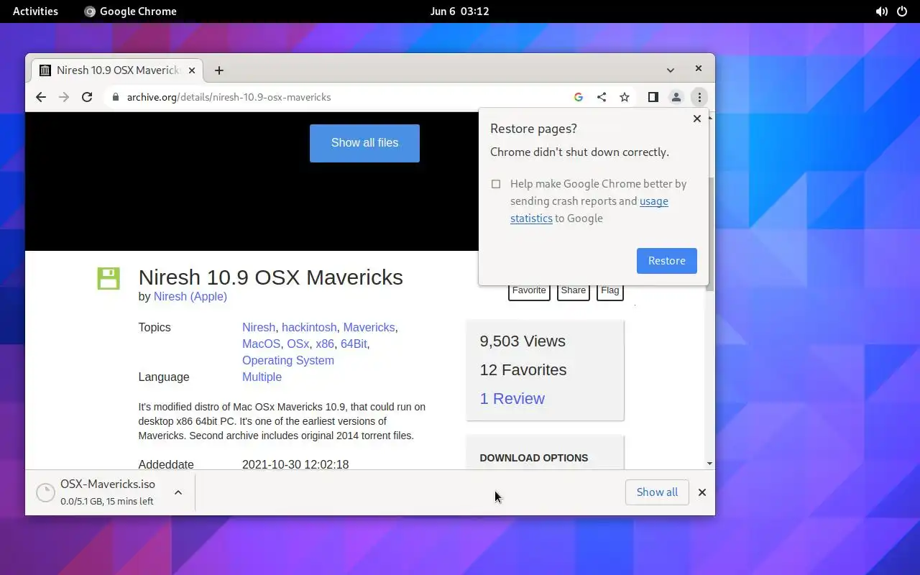Viewport: 920px width, 575px height.
Task: Dismiss the Restore pages popup
Action: pyautogui.click(x=696, y=119)
